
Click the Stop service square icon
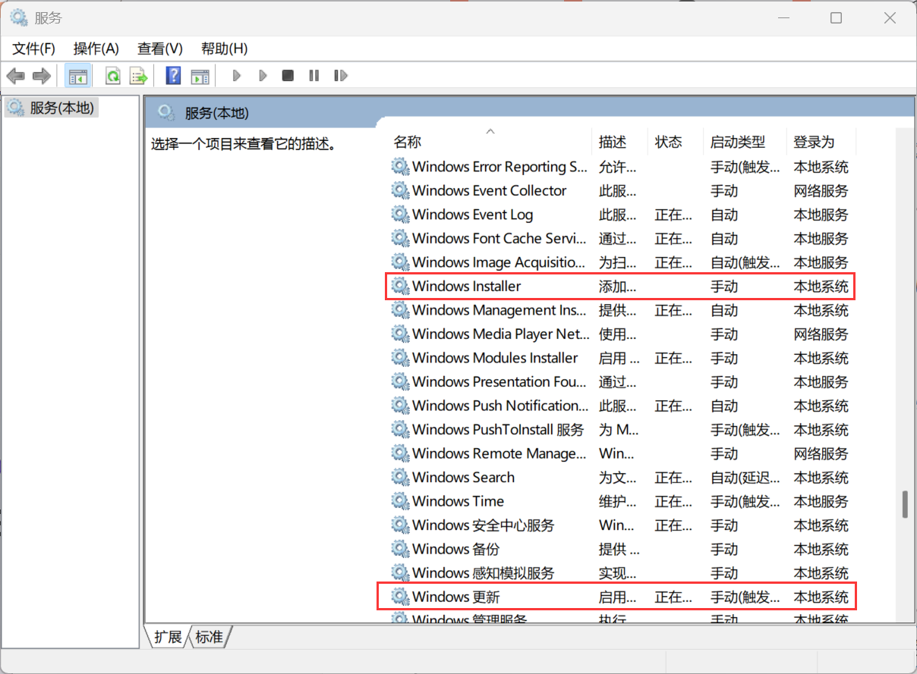click(x=288, y=76)
